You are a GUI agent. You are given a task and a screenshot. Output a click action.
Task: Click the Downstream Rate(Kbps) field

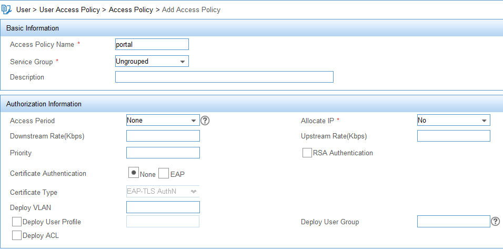pos(163,136)
